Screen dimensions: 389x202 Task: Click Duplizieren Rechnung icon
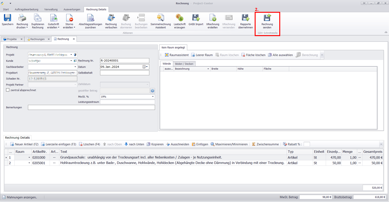click(38, 18)
